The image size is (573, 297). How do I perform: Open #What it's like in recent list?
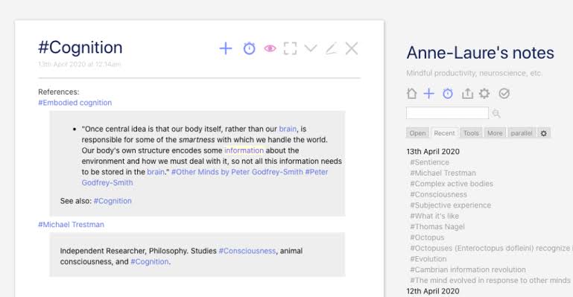tap(434, 216)
